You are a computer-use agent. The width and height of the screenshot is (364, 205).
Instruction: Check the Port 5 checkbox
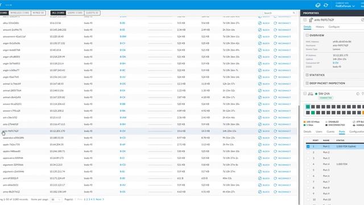click(308, 170)
